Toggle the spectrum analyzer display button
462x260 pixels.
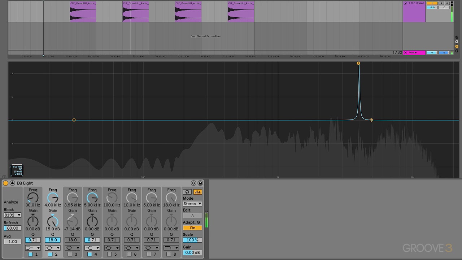[197, 192]
